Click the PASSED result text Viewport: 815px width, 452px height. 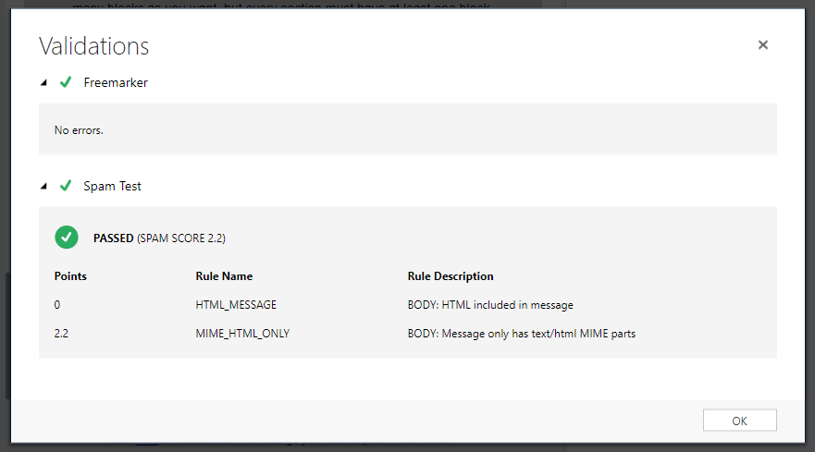(113, 238)
